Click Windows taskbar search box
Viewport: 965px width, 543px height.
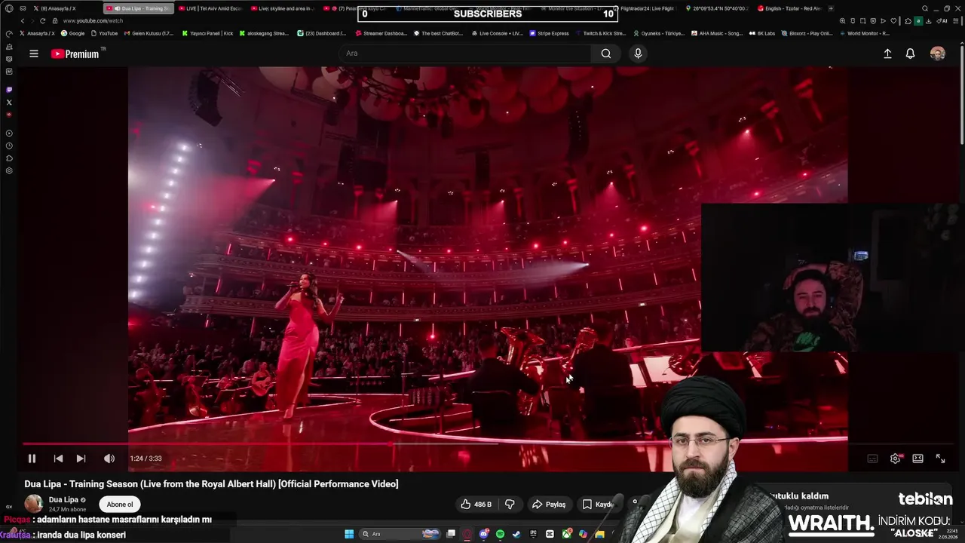[400, 534]
